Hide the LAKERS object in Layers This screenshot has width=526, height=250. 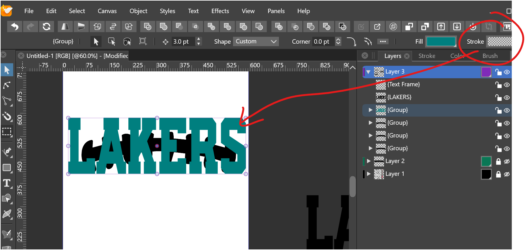507,98
